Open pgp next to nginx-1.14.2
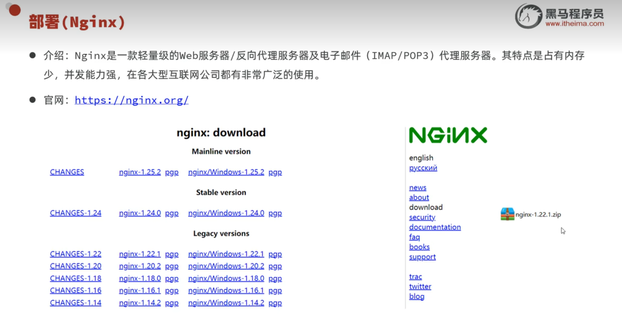Screen dimensions: 622x324 click(172, 303)
